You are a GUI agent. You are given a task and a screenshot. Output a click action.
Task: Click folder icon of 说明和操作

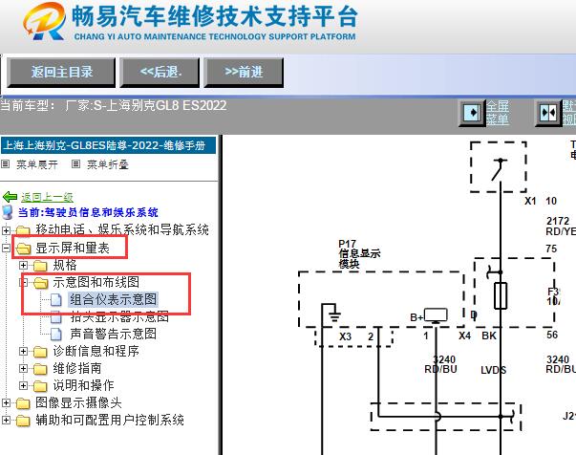point(40,386)
